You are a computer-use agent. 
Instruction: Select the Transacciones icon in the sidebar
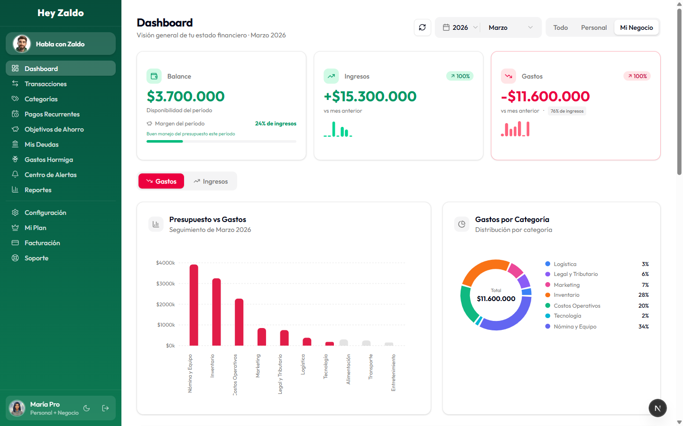point(16,84)
